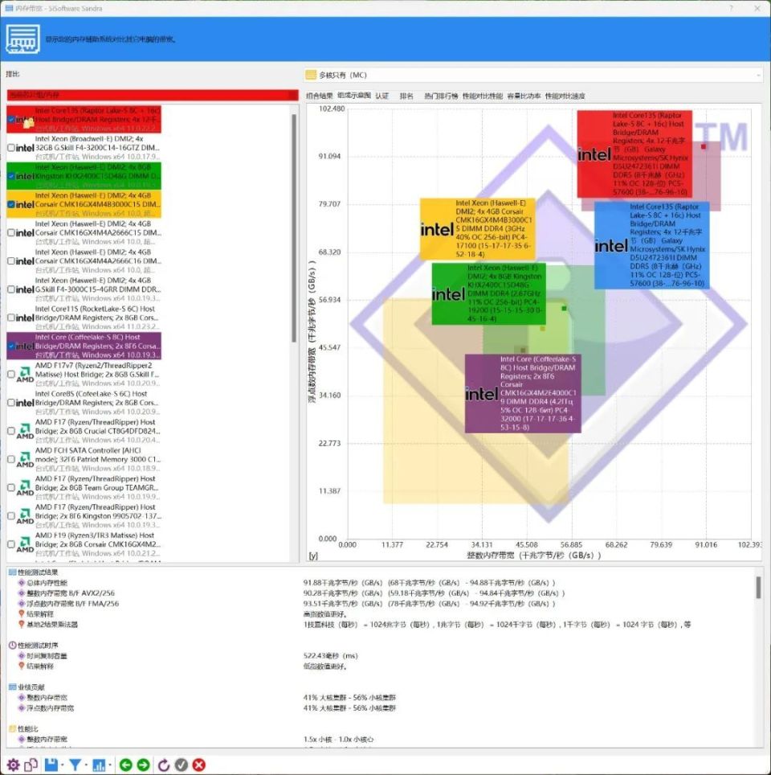Switch to the 组合结果 tab
The image size is (771, 775).
tap(319, 96)
